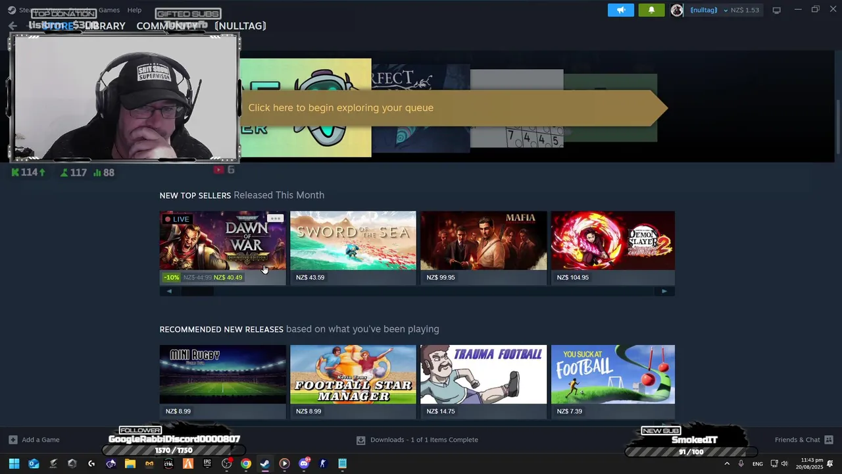The width and height of the screenshot is (842, 474).
Task: Open the Windows Start menu
Action: (x=14, y=463)
